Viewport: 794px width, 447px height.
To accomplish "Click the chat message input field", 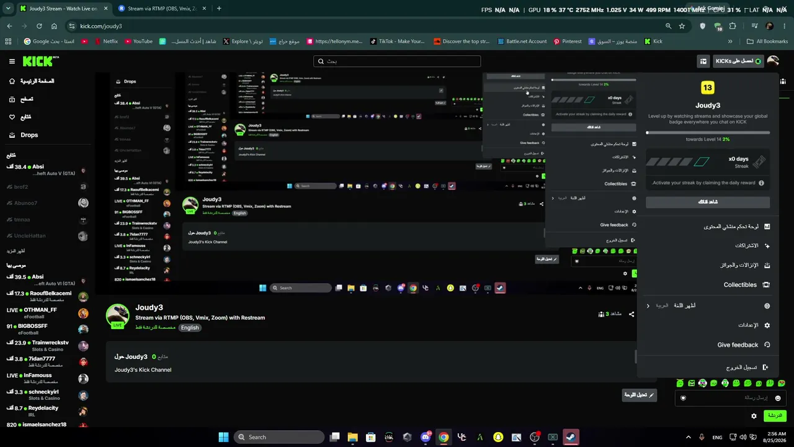I will [731, 398].
